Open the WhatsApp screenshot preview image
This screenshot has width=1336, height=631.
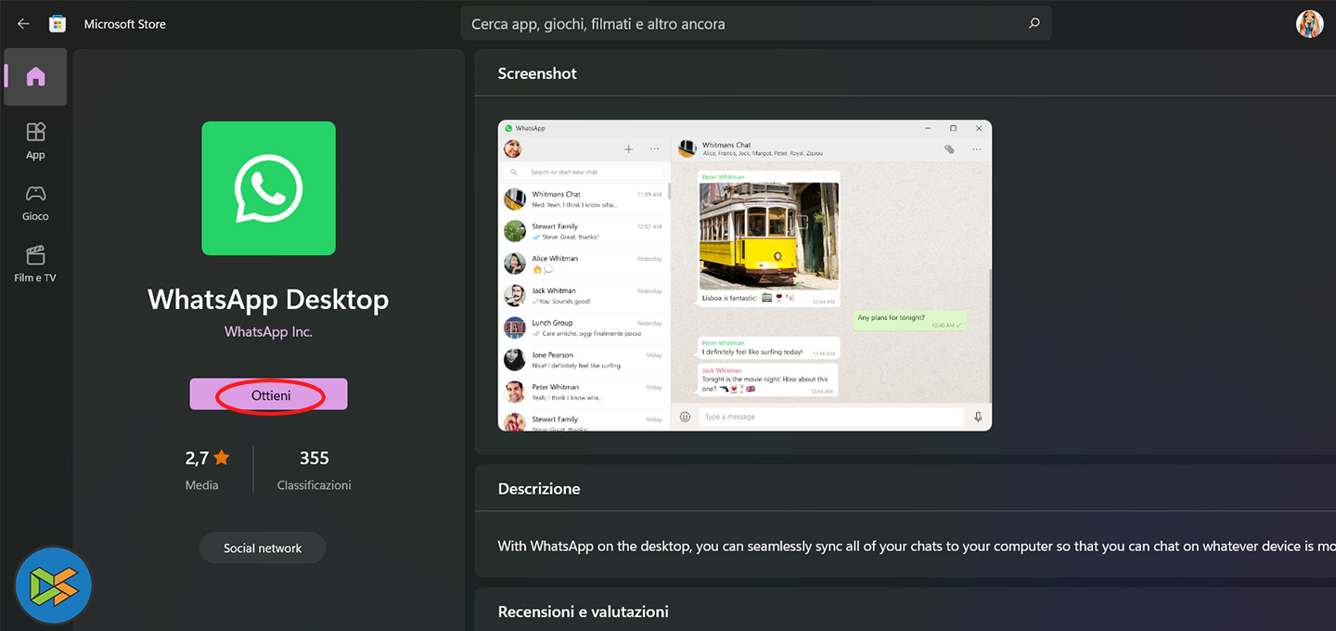(744, 276)
